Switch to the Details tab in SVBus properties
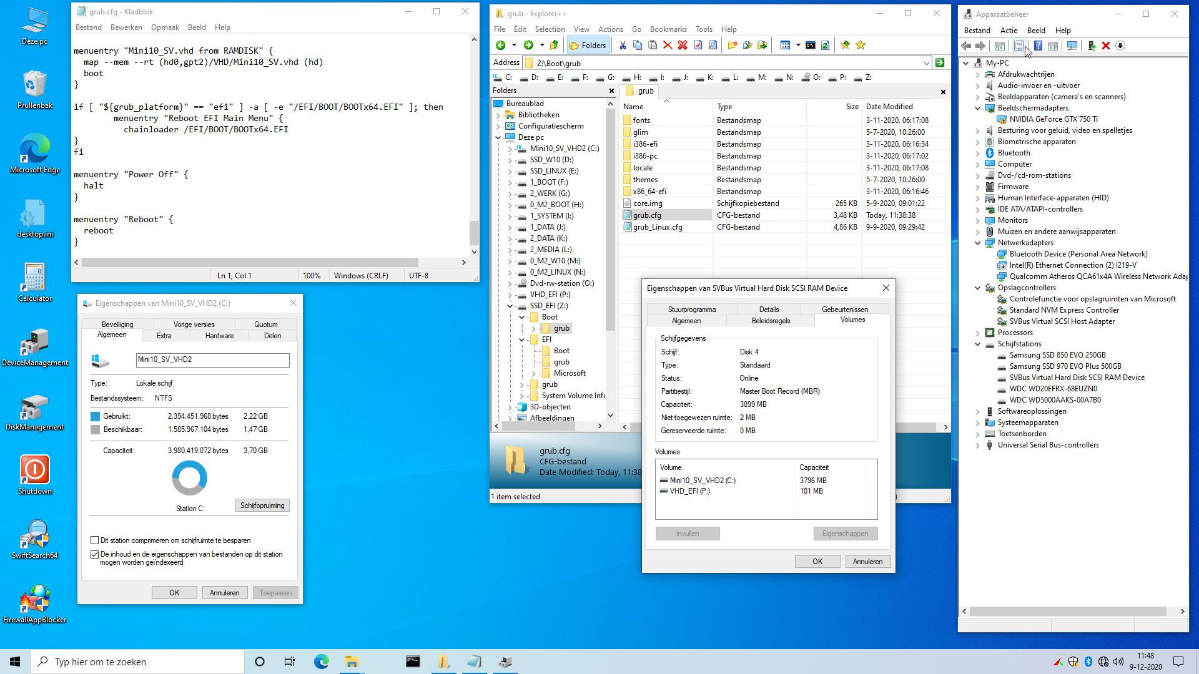Image resolution: width=1199 pixels, height=674 pixels. tap(769, 310)
